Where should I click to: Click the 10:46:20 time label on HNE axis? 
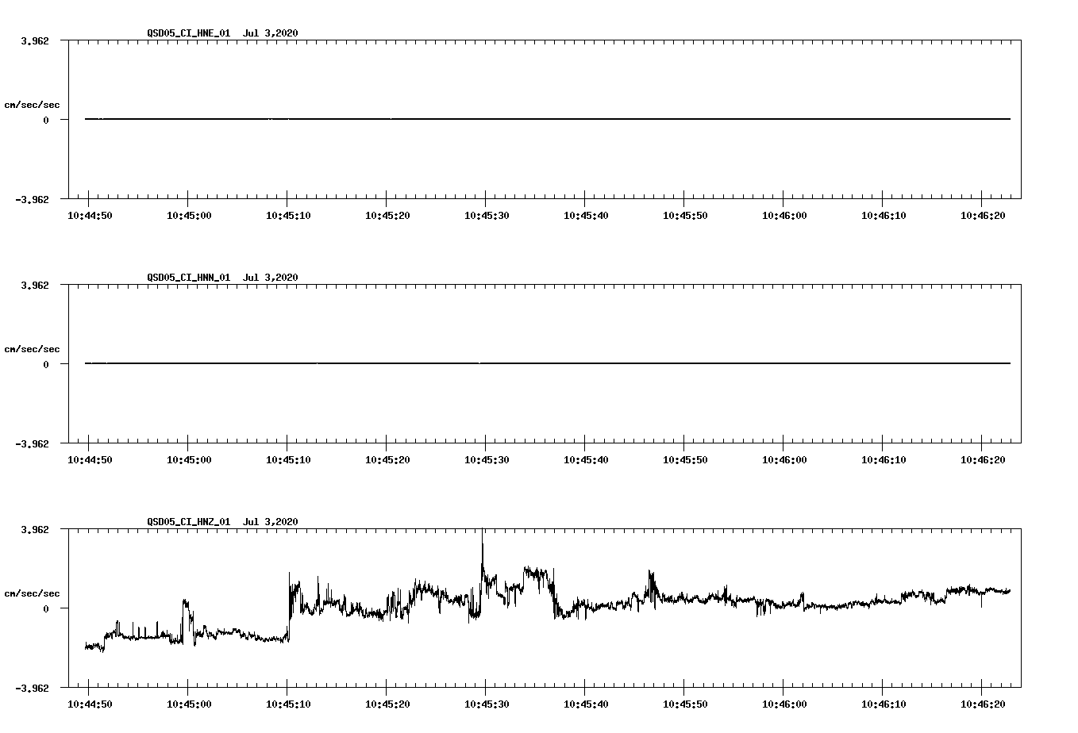click(982, 215)
